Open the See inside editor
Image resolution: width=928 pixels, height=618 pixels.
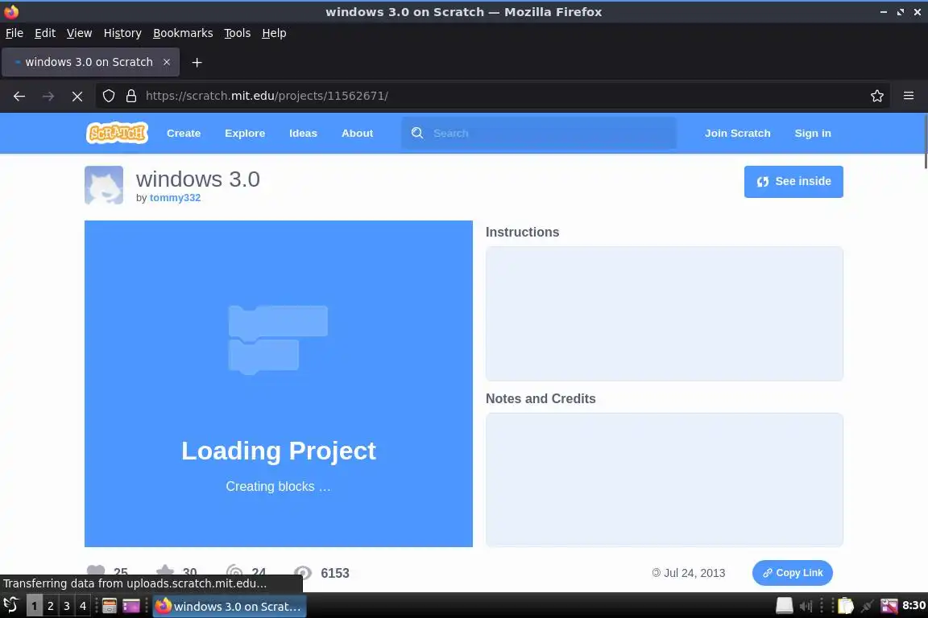(x=793, y=182)
